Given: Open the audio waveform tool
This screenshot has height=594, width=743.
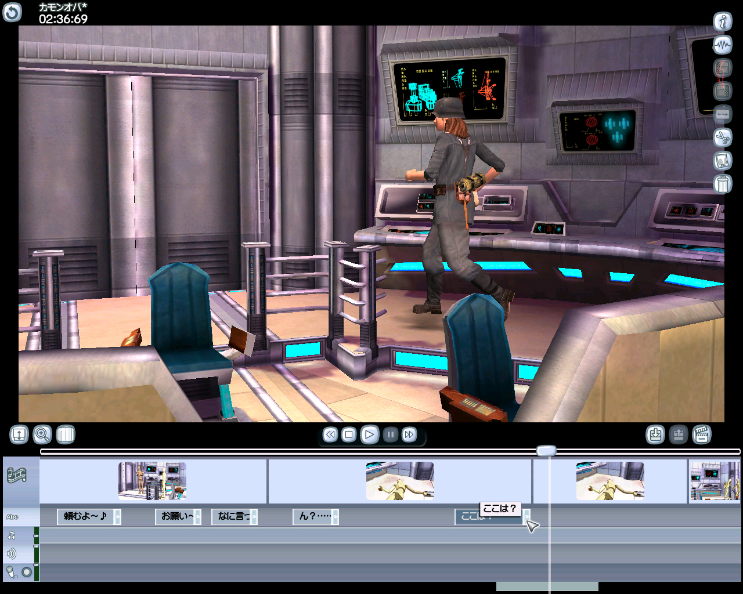Looking at the screenshot, I should [x=723, y=45].
